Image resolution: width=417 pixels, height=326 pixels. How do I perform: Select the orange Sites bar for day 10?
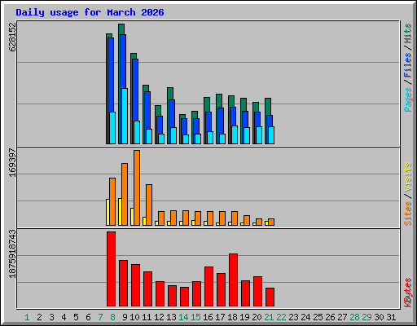pyautogui.click(x=137, y=187)
